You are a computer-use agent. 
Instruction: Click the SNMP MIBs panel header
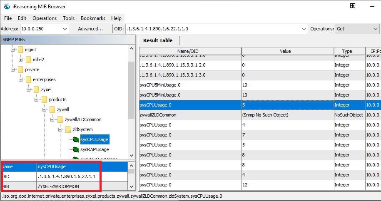click(68, 40)
